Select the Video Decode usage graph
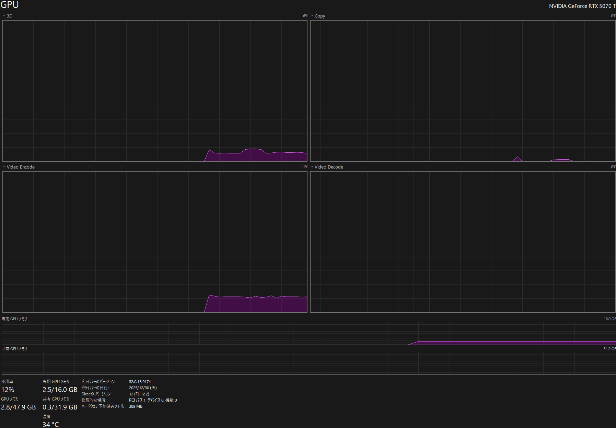 [463, 242]
